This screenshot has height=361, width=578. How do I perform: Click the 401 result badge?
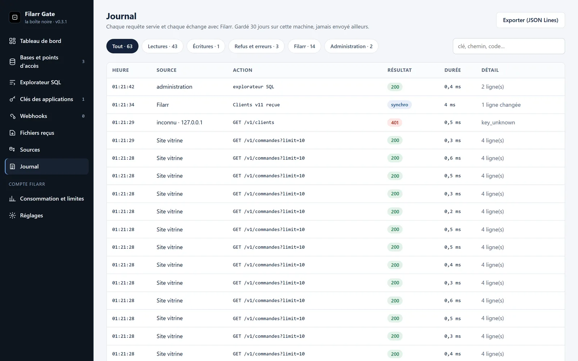395,123
